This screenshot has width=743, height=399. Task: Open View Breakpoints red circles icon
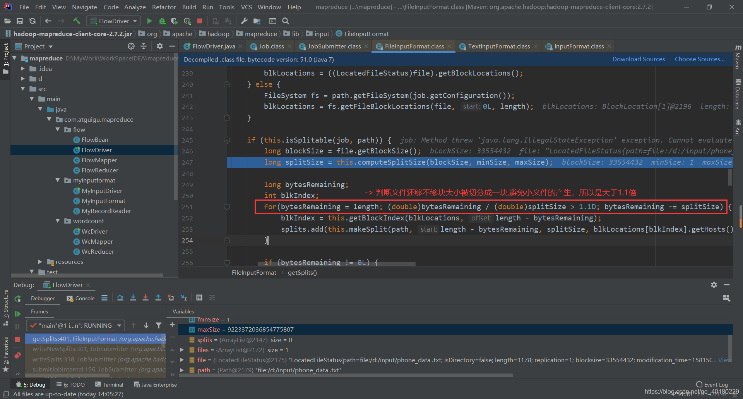pyautogui.click(x=17, y=356)
